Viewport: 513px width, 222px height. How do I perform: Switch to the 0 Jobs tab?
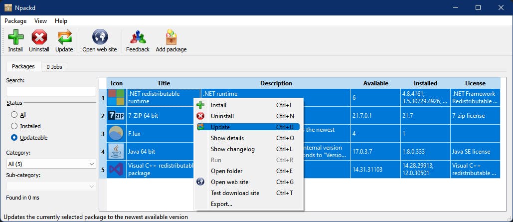(54, 67)
